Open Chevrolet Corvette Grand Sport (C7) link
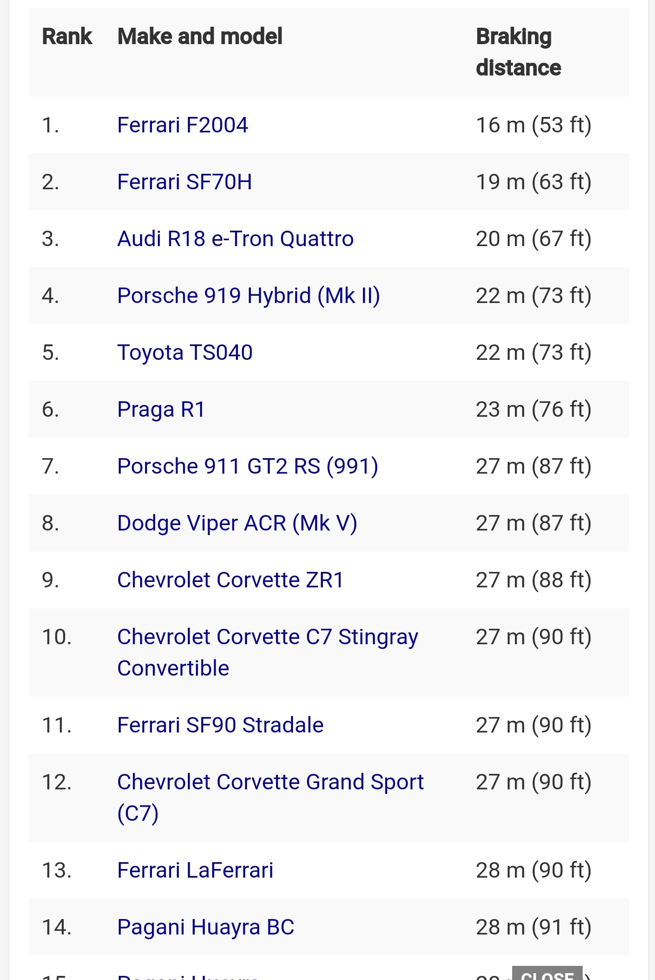Screen dimensions: 655x980 click(270, 782)
